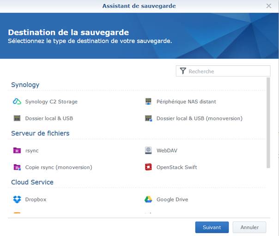
Task: Choose the Dossier local & USB icon
Action: point(17,118)
